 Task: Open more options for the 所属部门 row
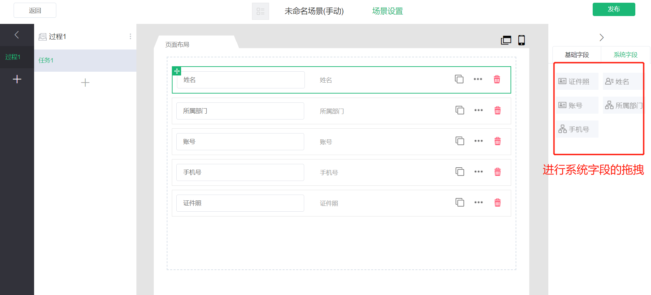pos(478,110)
